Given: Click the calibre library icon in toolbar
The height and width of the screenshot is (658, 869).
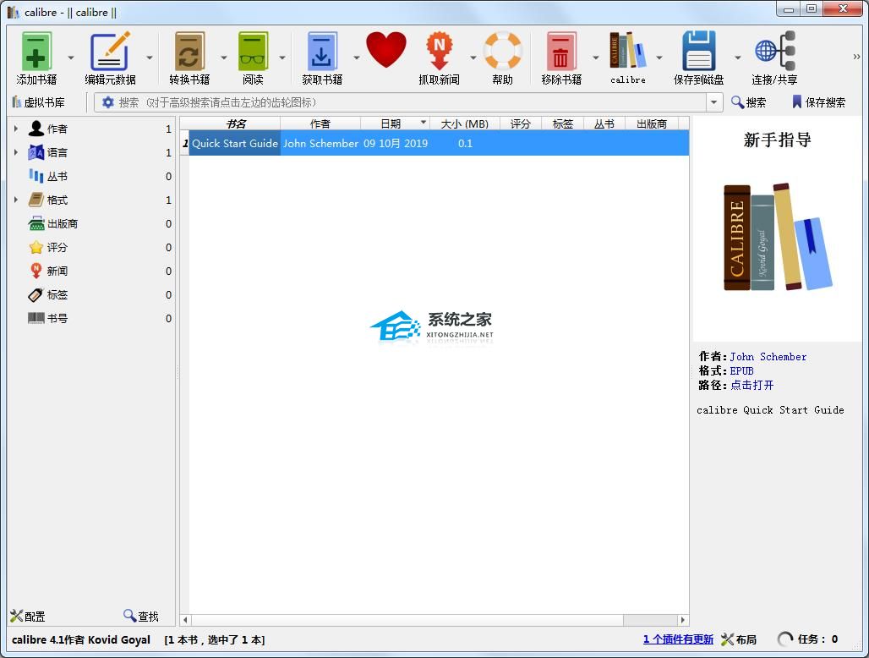Looking at the screenshot, I should tap(627, 50).
